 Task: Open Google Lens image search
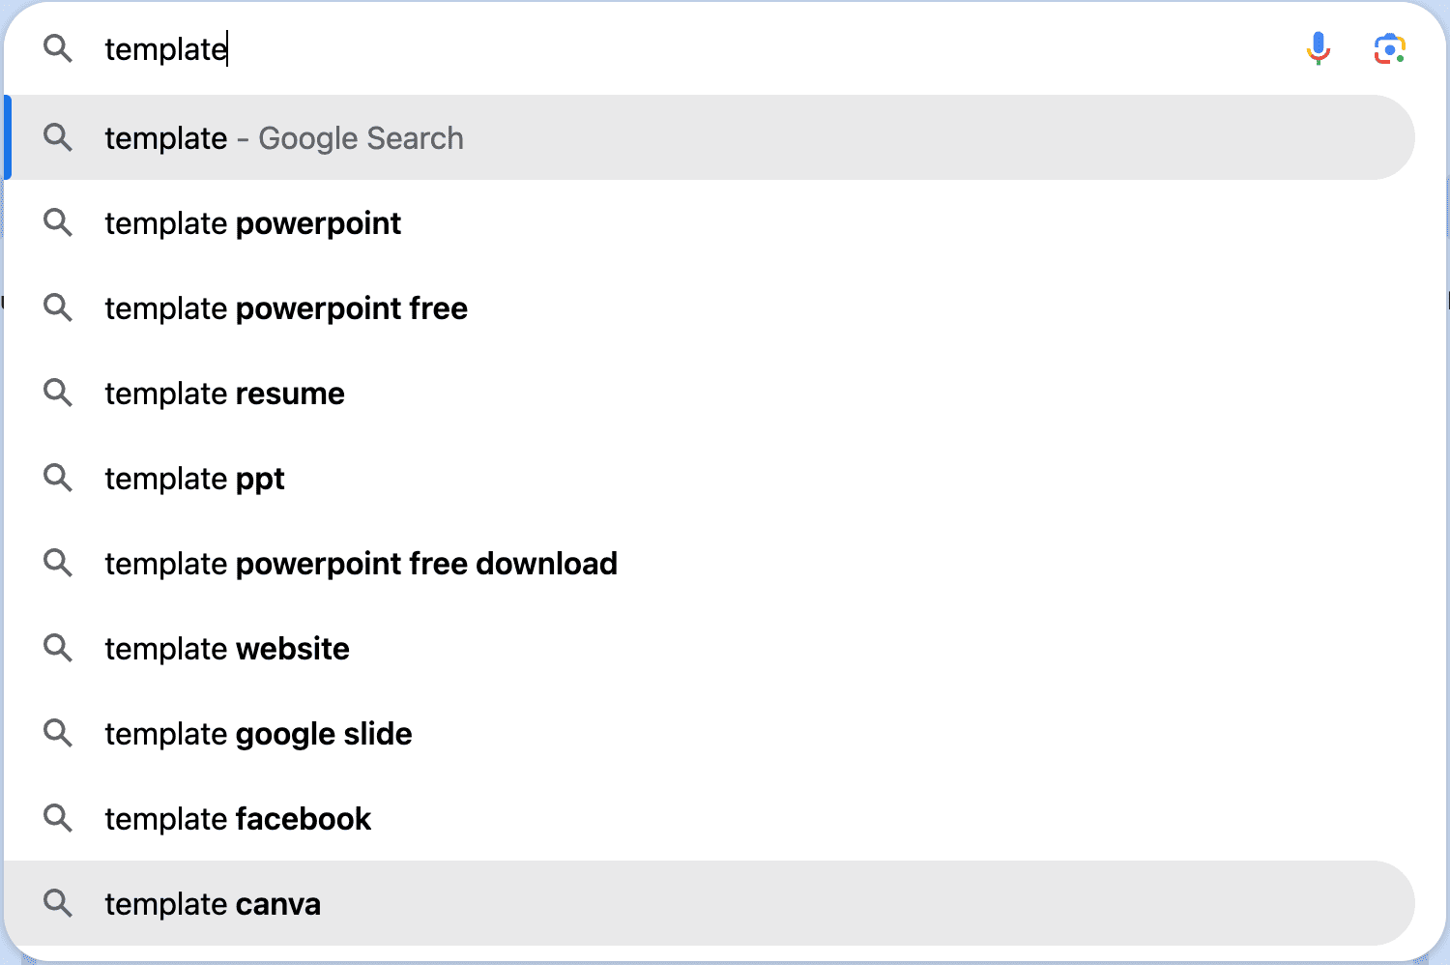click(x=1389, y=47)
